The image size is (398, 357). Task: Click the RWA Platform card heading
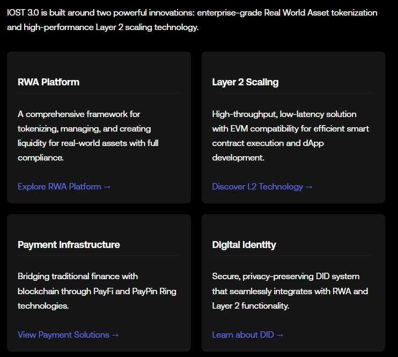[48, 82]
